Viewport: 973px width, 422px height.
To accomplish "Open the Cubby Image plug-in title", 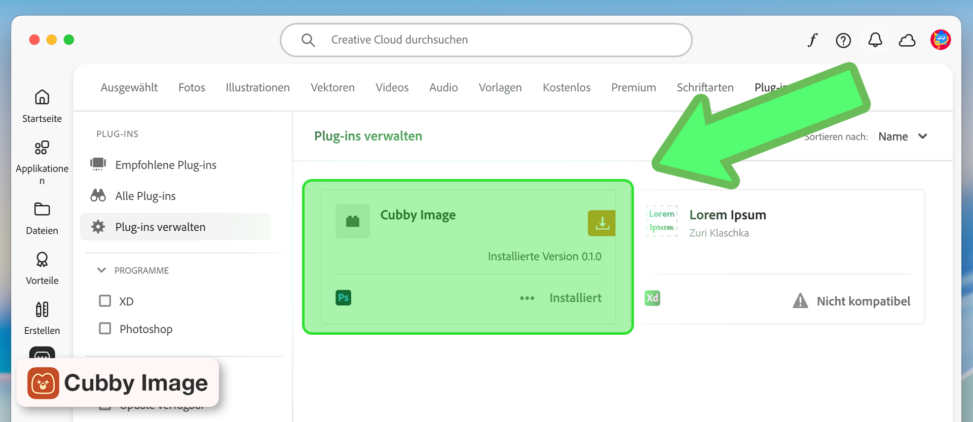I will click(418, 215).
